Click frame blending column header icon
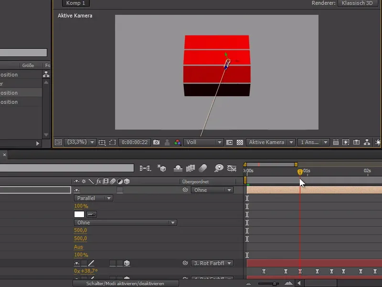382x287 pixels. point(106,181)
